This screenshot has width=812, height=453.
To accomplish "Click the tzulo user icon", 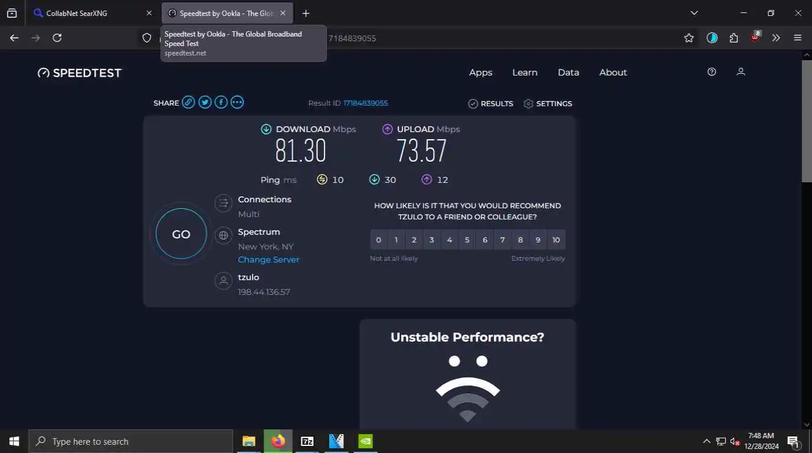I will (224, 281).
